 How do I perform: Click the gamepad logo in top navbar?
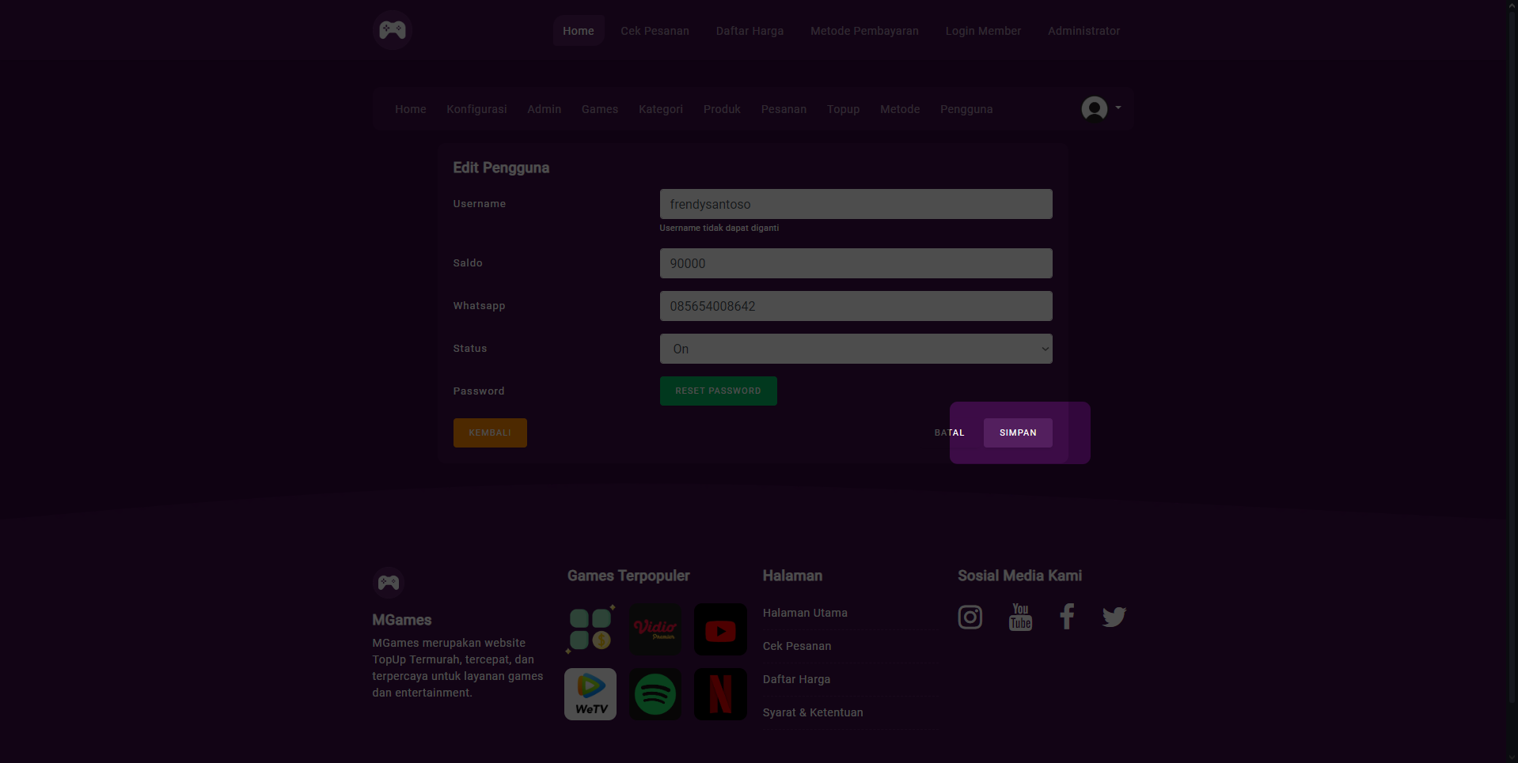[x=392, y=30]
